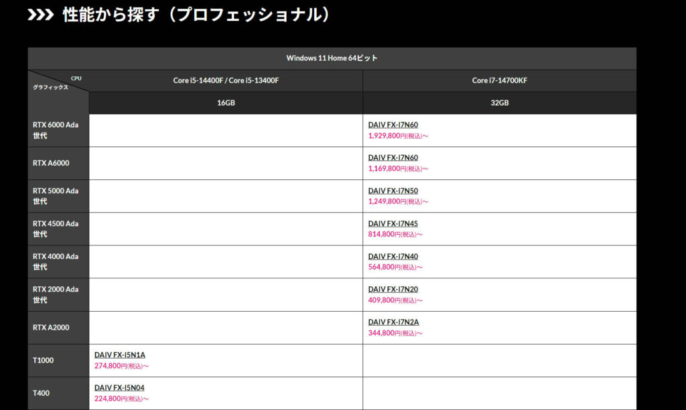
Task: Click the triple chevron icon beside the heading
Action: 40,15
